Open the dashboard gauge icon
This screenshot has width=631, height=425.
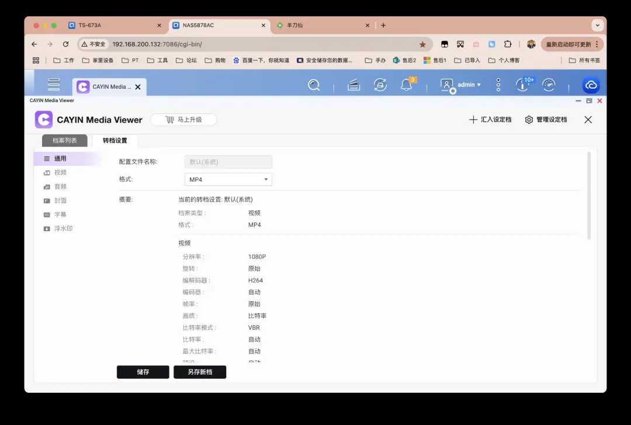pos(549,85)
